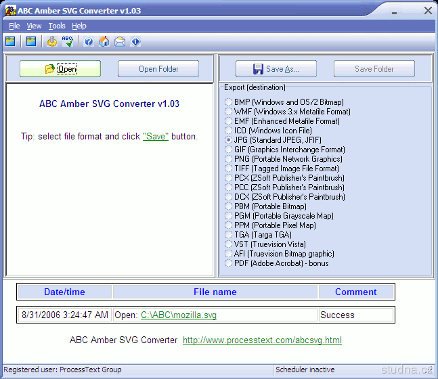438x379 pixels.
Task: Click the Success comment cell
Action: pyautogui.click(x=356, y=315)
